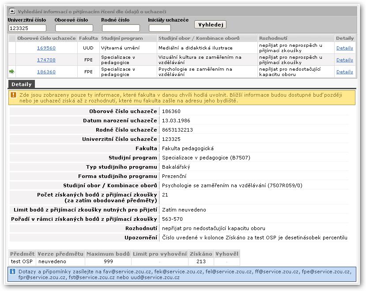Click the test OSP subject cell

pos(22,261)
